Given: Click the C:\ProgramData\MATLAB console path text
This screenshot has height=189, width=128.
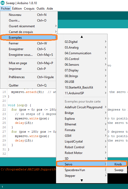Looking at the screenshot, I should 29,169.
